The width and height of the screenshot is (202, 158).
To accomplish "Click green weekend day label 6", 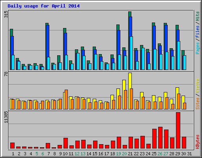I will (x=43, y=154).
